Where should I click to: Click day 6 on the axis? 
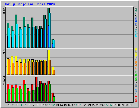[x=29, y=105]
